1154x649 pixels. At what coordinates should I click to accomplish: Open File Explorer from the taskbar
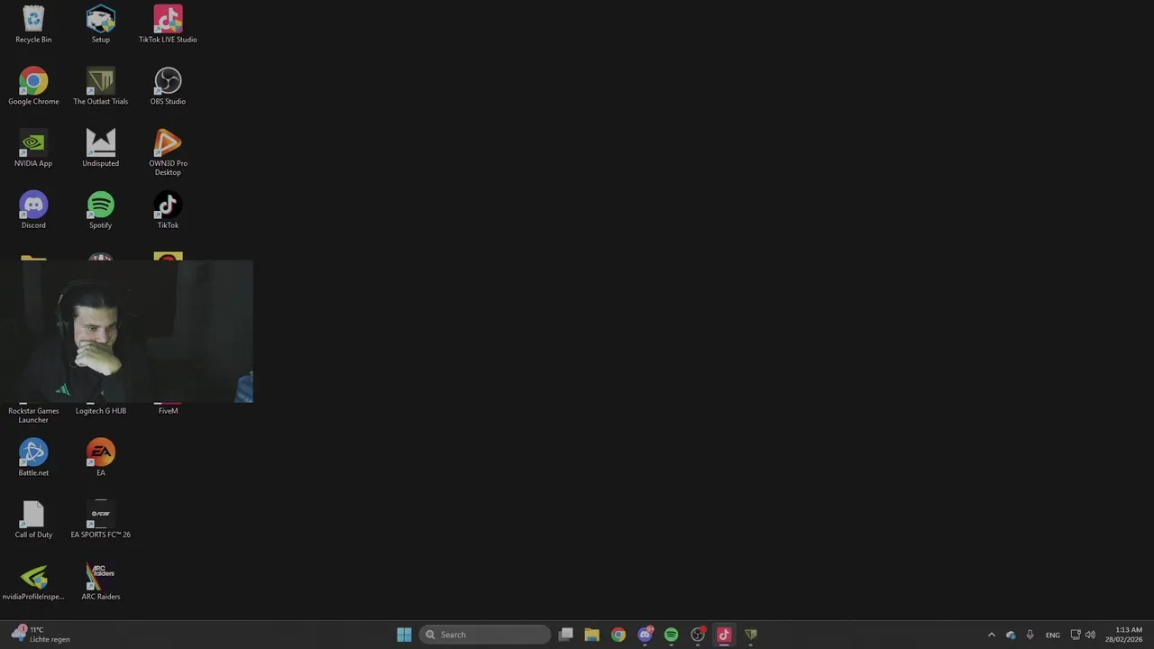coord(591,635)
